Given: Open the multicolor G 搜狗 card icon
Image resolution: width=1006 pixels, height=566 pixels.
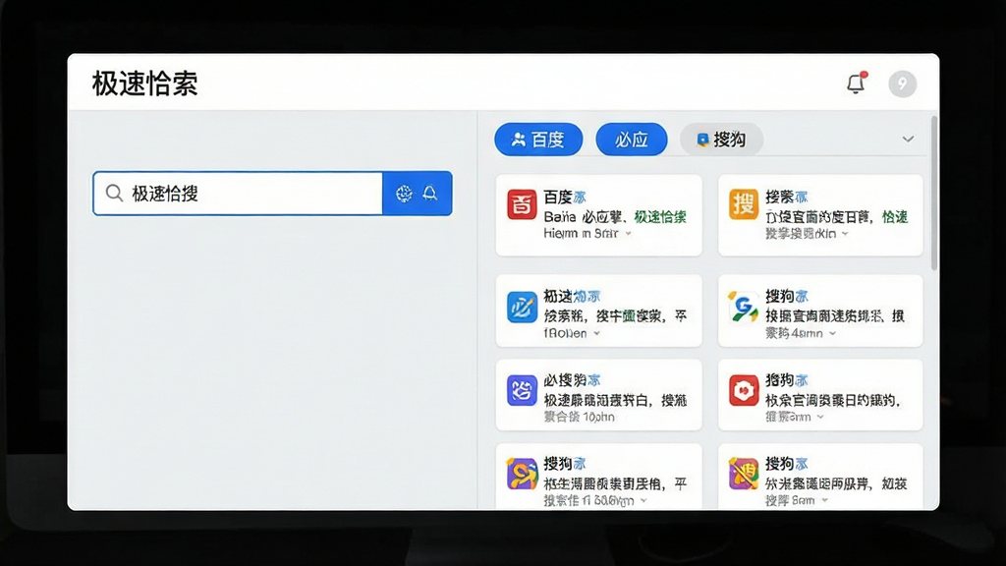Looking at the screenshot, I should pos(744,307).
